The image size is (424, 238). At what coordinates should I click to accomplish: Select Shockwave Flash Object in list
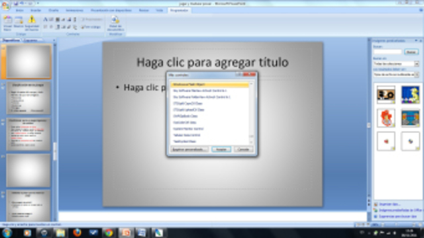pyautogui.click(x=209, y=85)
